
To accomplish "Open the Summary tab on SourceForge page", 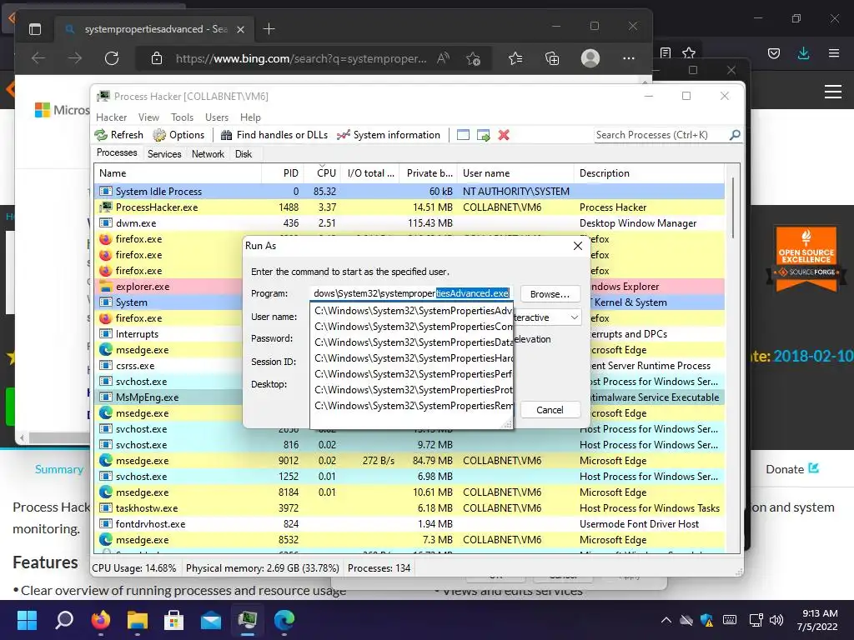I will [x=59, y=469].
